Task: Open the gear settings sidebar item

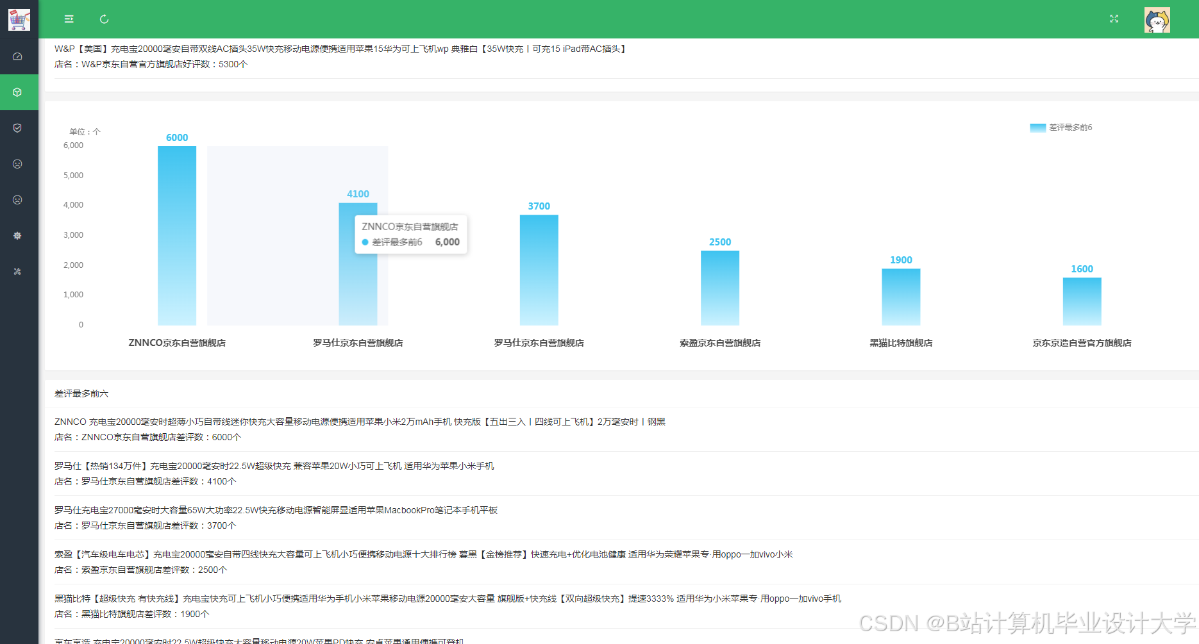Action: coord(18,236)
